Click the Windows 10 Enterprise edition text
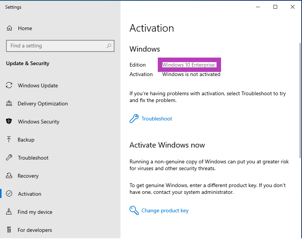The width and height of the screenshot is (302, 239). (188, 65)
